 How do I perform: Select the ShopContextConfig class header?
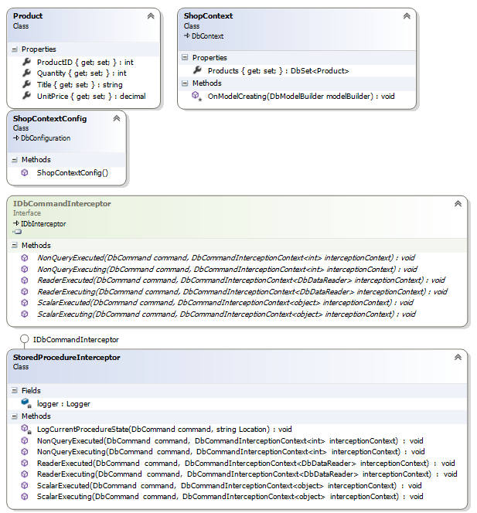tap(49, 118)
